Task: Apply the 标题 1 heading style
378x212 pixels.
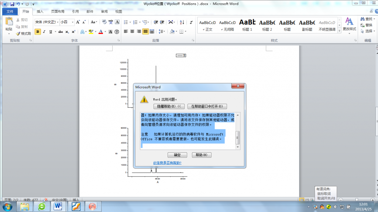Action: click(x=247, y=25)
